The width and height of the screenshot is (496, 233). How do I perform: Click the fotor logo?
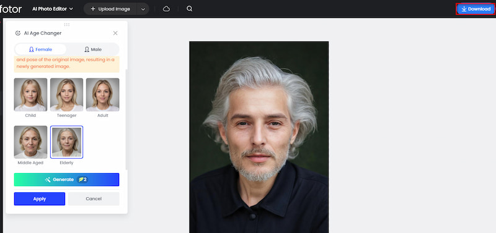point(11,9)
